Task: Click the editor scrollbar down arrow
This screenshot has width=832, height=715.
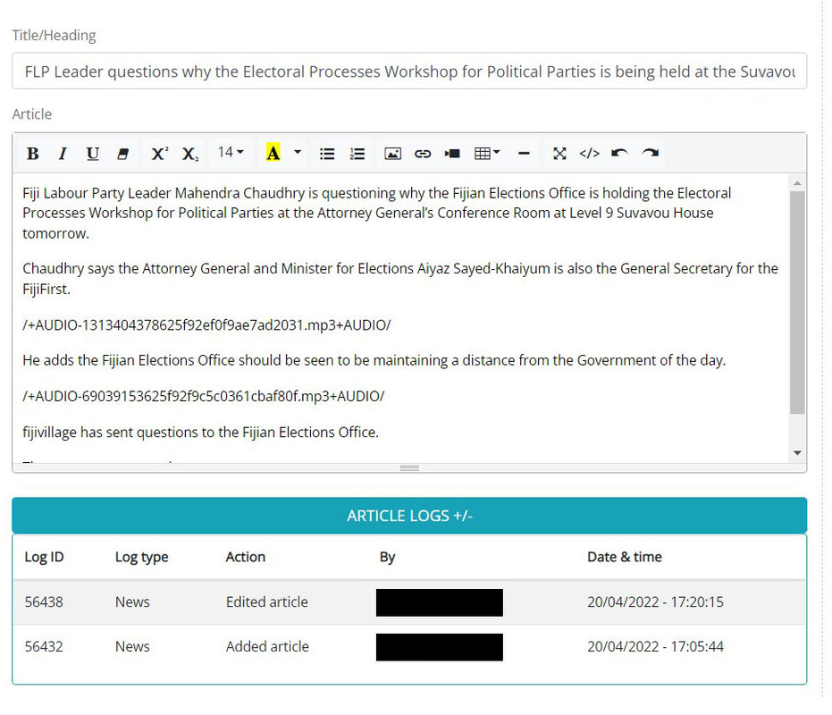Action: click(797, 453)
